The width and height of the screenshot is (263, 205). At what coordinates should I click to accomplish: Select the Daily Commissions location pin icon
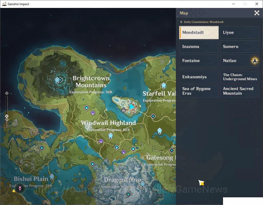point(181,22)
